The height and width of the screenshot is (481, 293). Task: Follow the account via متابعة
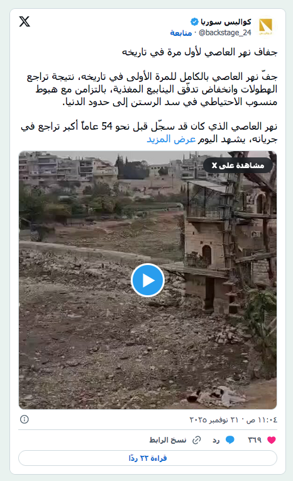coord(181,33)
